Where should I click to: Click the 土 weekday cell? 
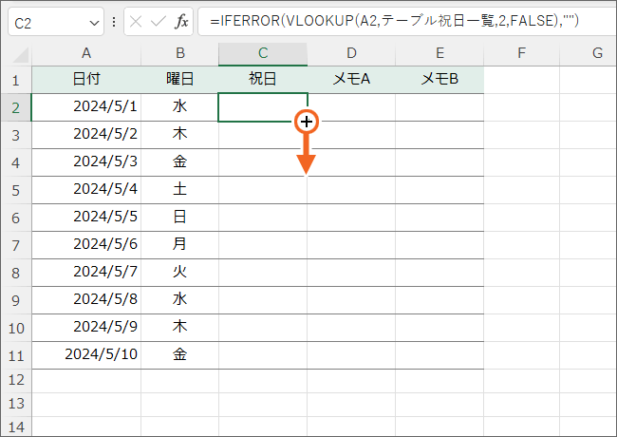pos(179,190)
